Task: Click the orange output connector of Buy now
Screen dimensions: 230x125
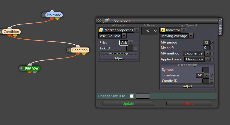Action: [x=30, y=72]
